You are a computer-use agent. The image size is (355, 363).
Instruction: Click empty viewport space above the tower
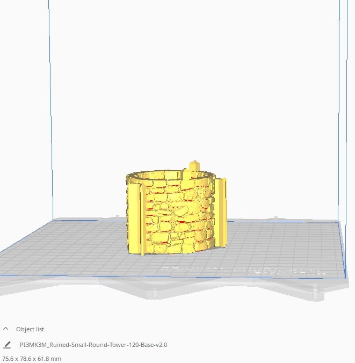(x=177, y=81)
